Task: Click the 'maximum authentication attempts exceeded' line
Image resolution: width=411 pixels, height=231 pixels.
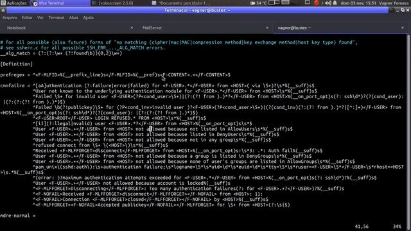Action: click(x=204, y=178)
